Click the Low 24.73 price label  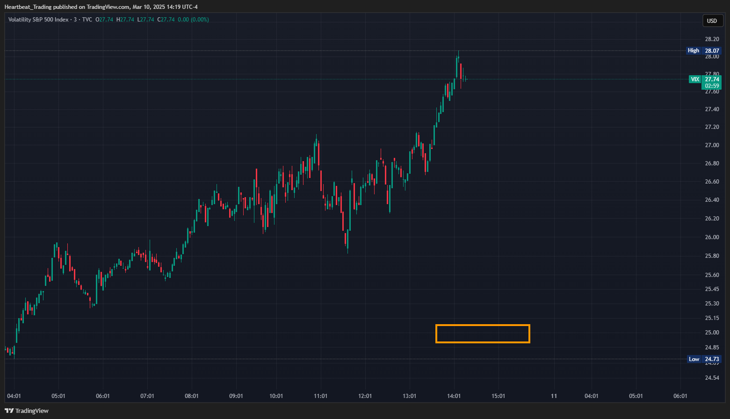pos(704,359)
